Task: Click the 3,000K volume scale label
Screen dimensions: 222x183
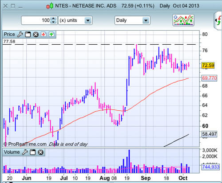Action: [x=210, y=150]
